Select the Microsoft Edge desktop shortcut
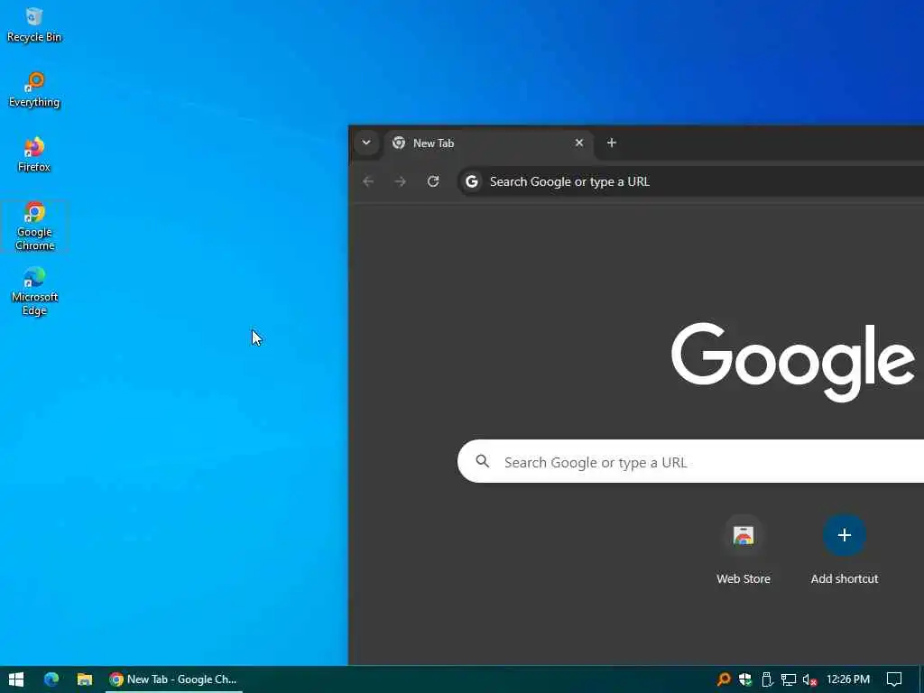 (x=34, y=291)
